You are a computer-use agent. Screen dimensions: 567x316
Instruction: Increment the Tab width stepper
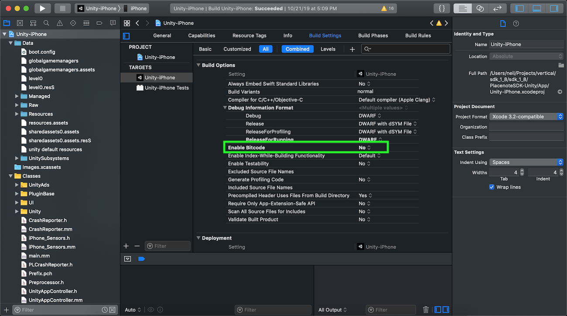pyautogui.click(x=521, y=171)
